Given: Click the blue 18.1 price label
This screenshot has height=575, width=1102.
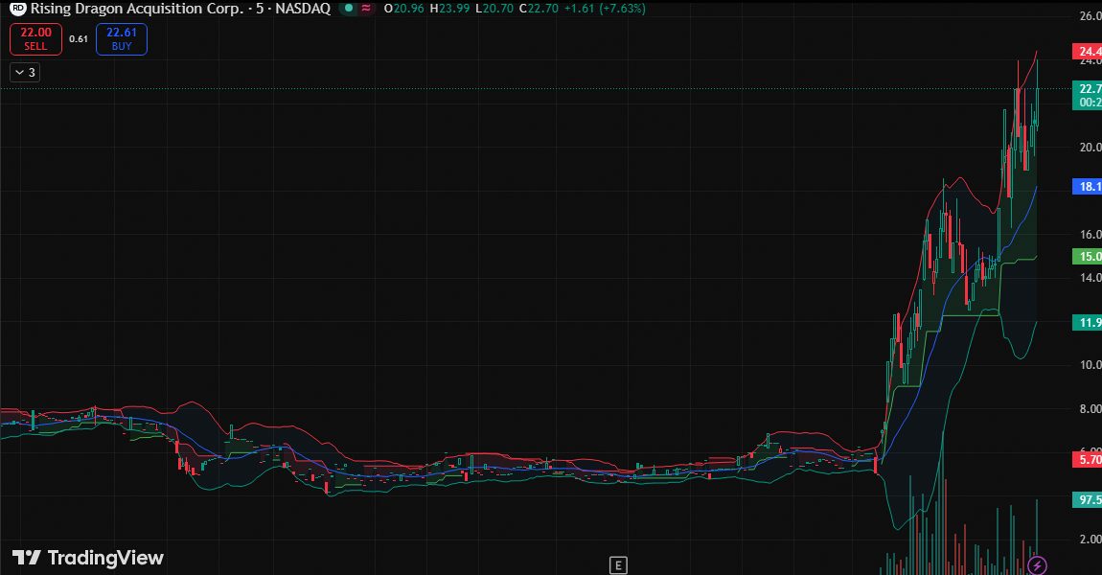Looking at the screenshot, I should tap(1088, 186).
